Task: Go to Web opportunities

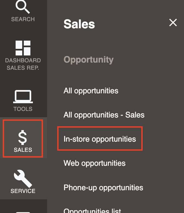Action: tap(94, 163)
